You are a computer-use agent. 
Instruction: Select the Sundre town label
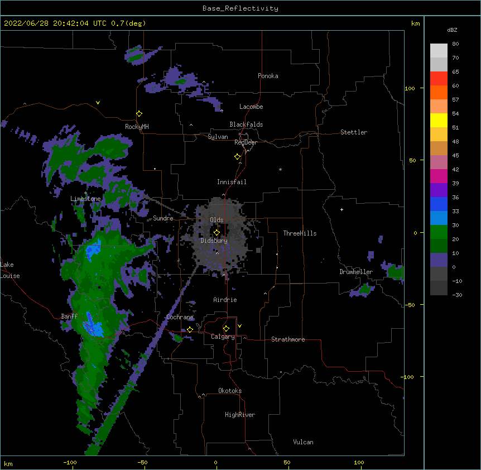[x=163, y=218]
